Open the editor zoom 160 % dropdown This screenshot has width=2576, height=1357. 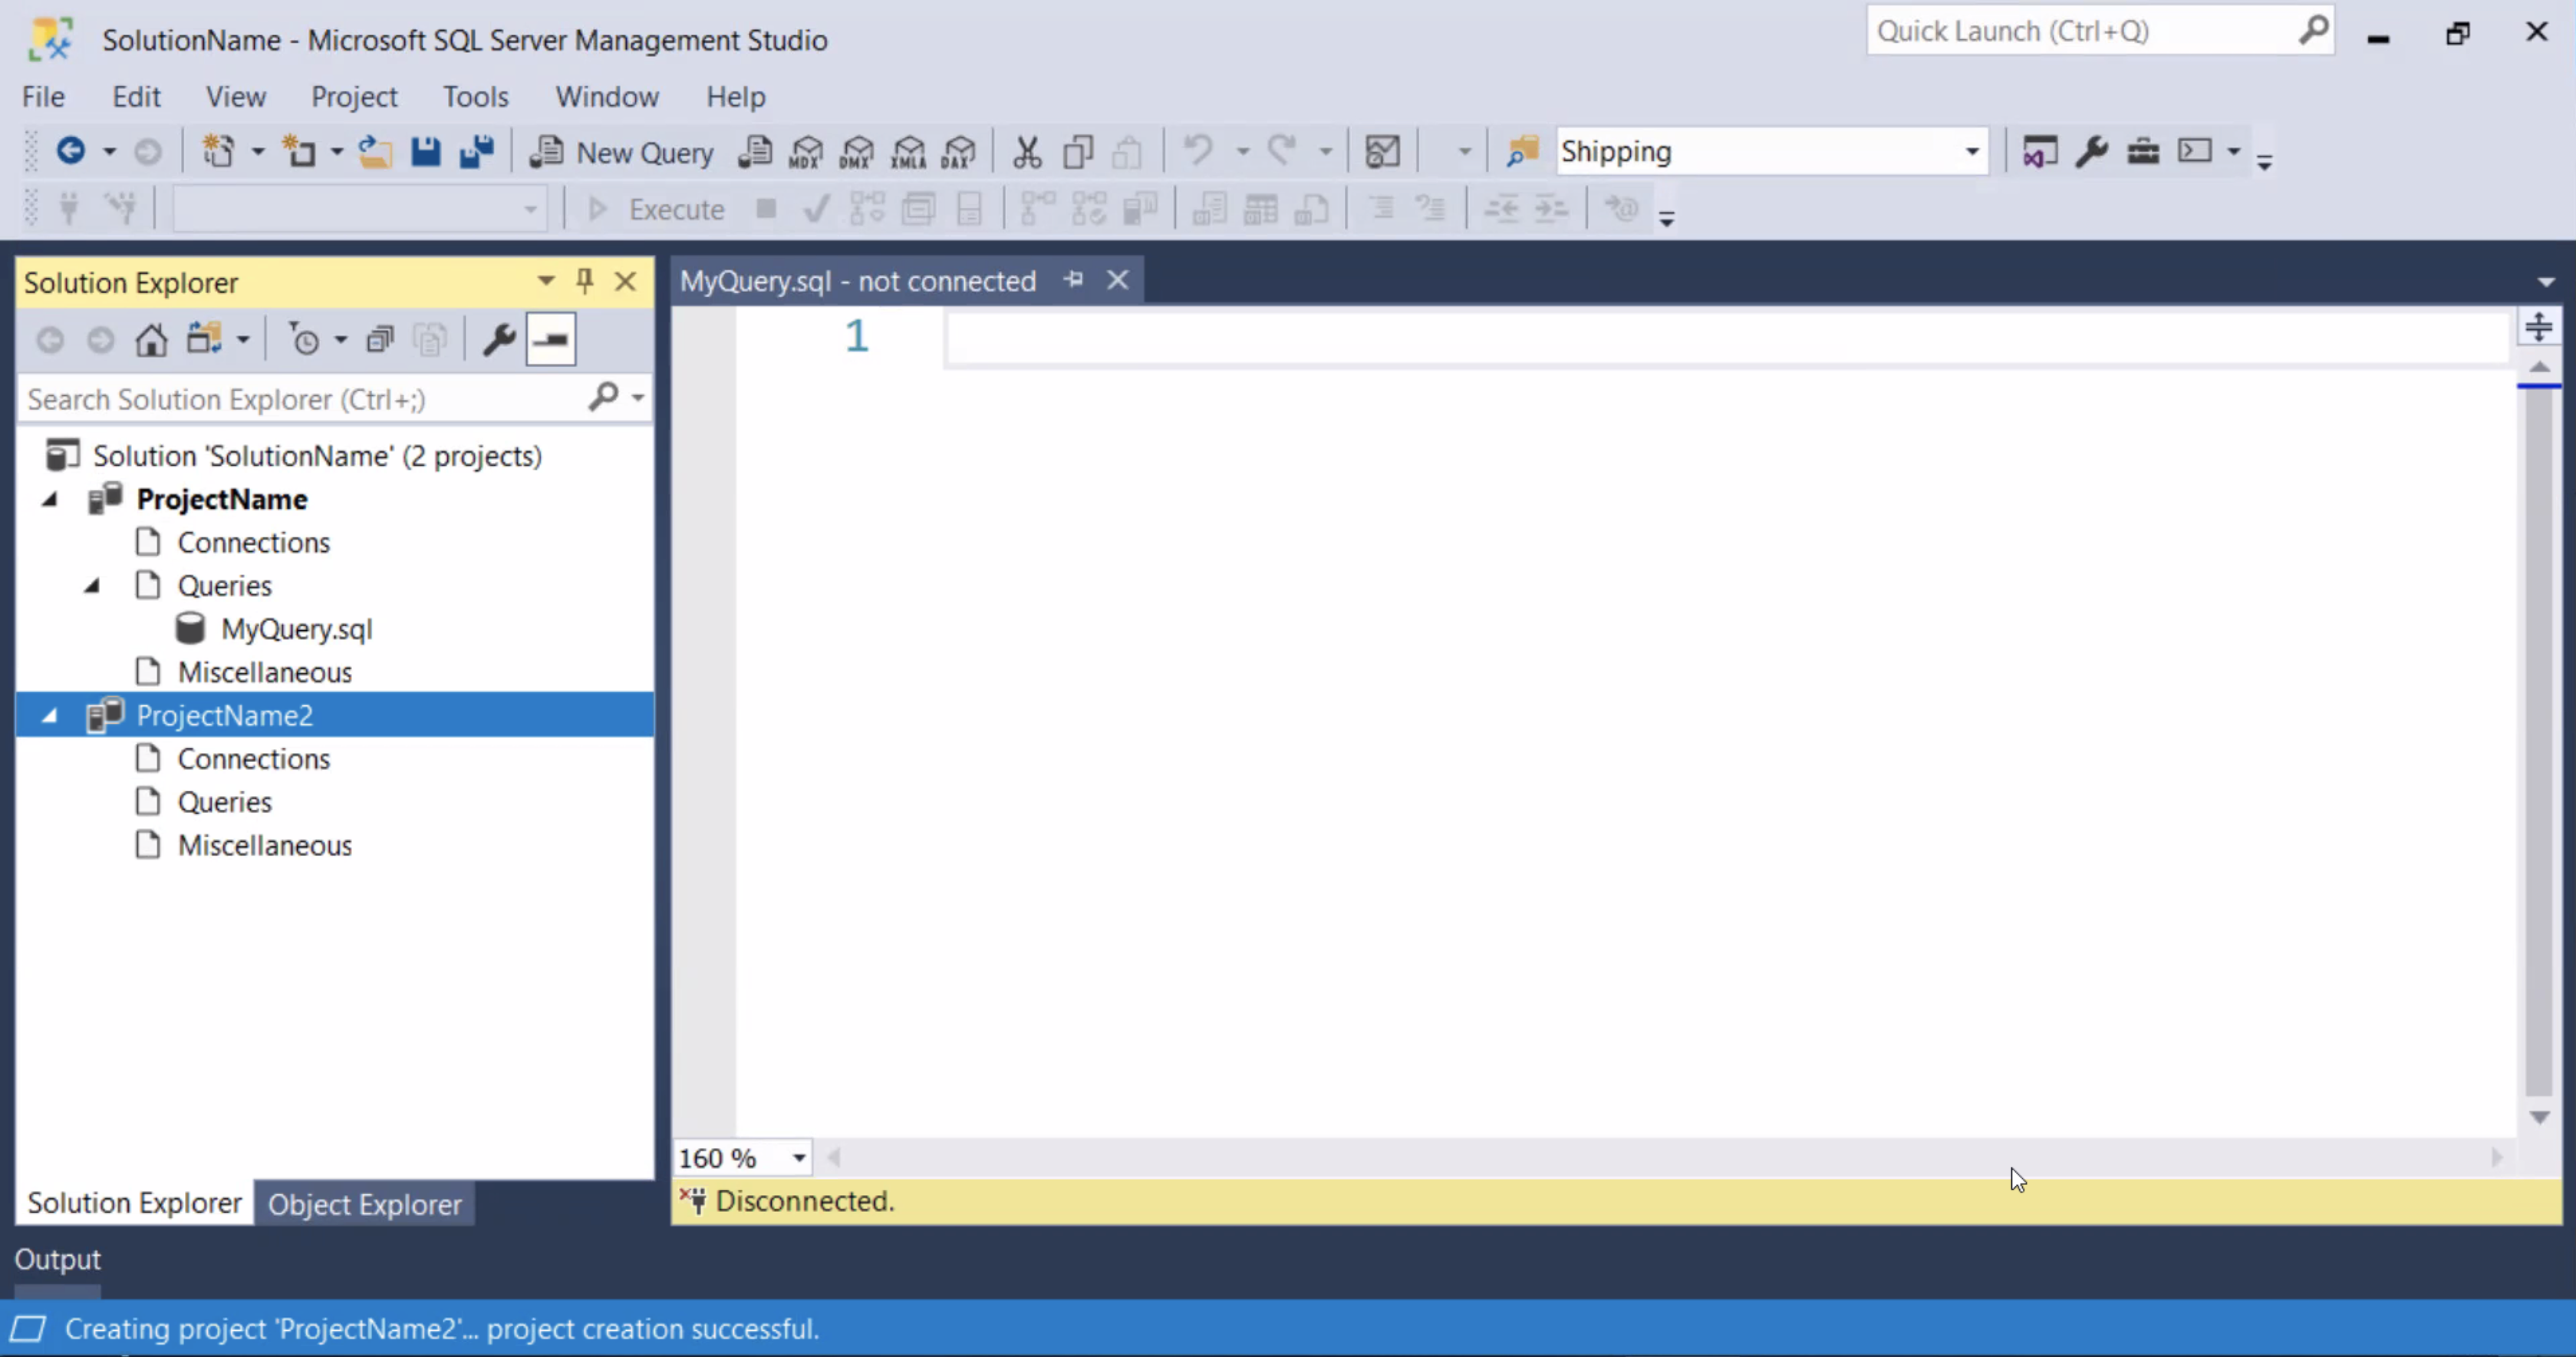point(798,1159)
